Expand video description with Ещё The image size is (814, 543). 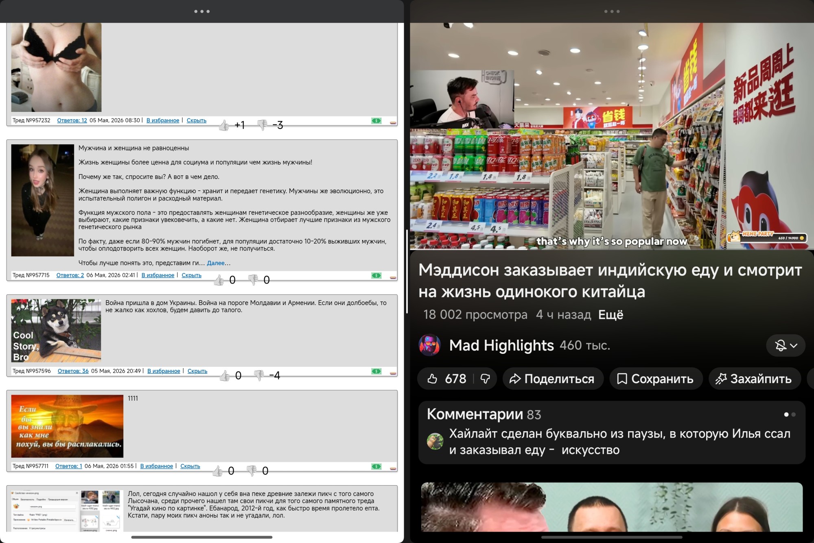click(610, 315)
